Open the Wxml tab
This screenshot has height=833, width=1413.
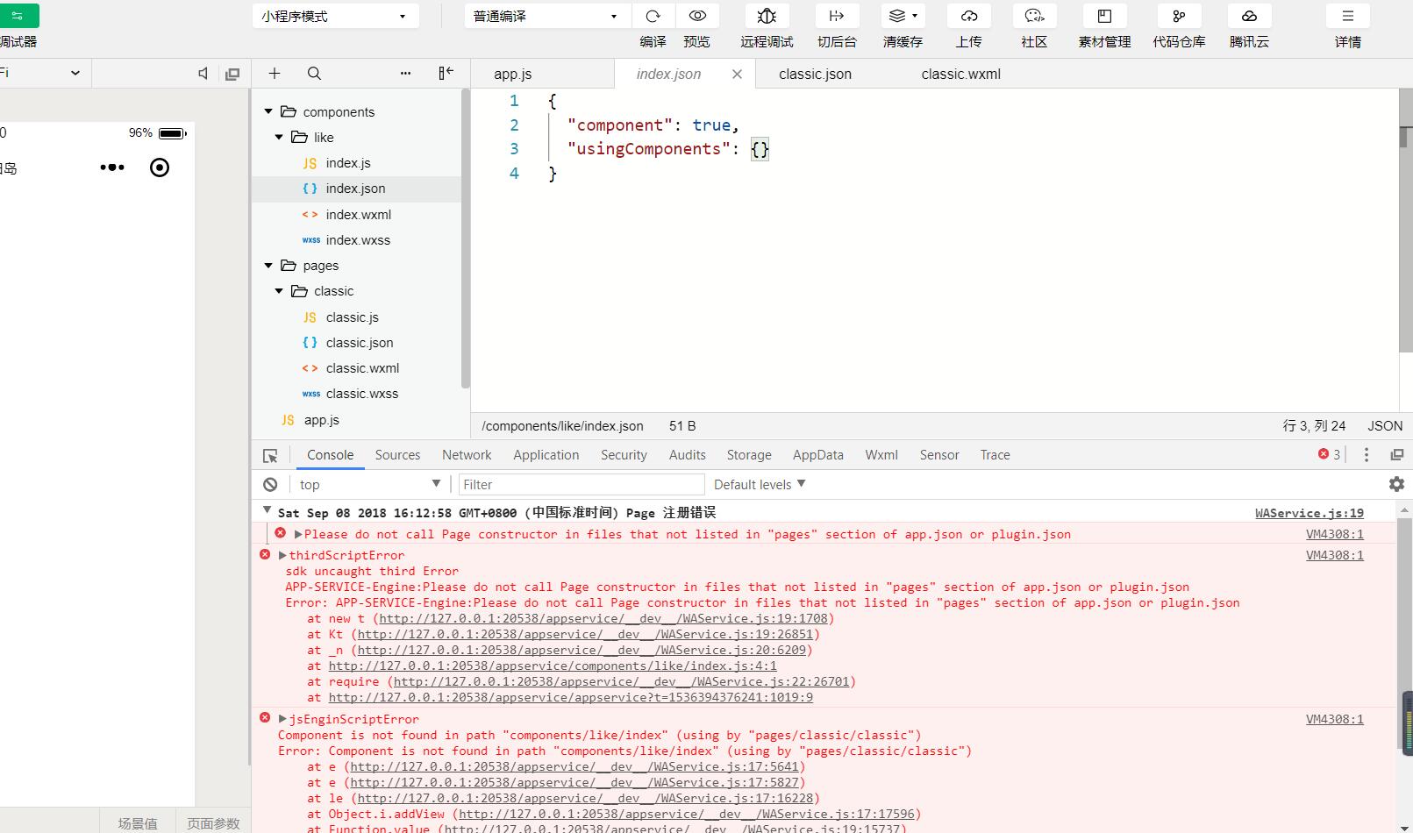click(x=881, y=455)
